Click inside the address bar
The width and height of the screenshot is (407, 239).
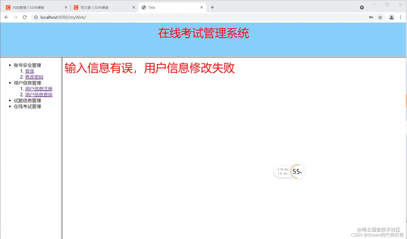[108, 17]
